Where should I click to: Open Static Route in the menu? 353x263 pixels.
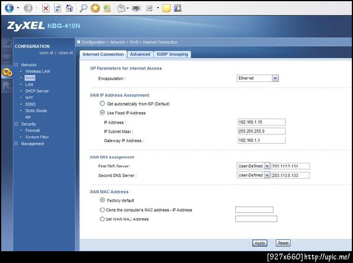click(x=36, y=111)
